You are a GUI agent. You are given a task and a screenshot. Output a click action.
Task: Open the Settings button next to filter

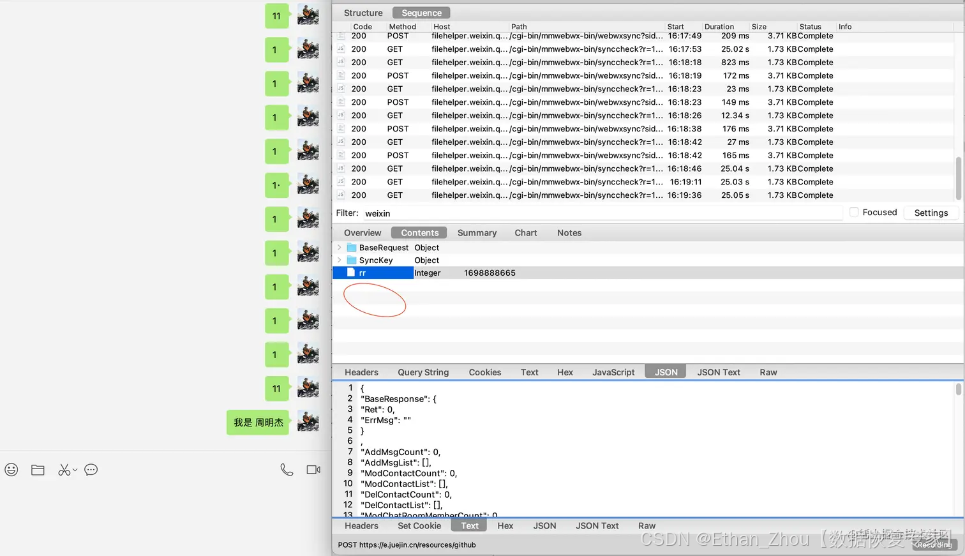click(x=931, y=213)
